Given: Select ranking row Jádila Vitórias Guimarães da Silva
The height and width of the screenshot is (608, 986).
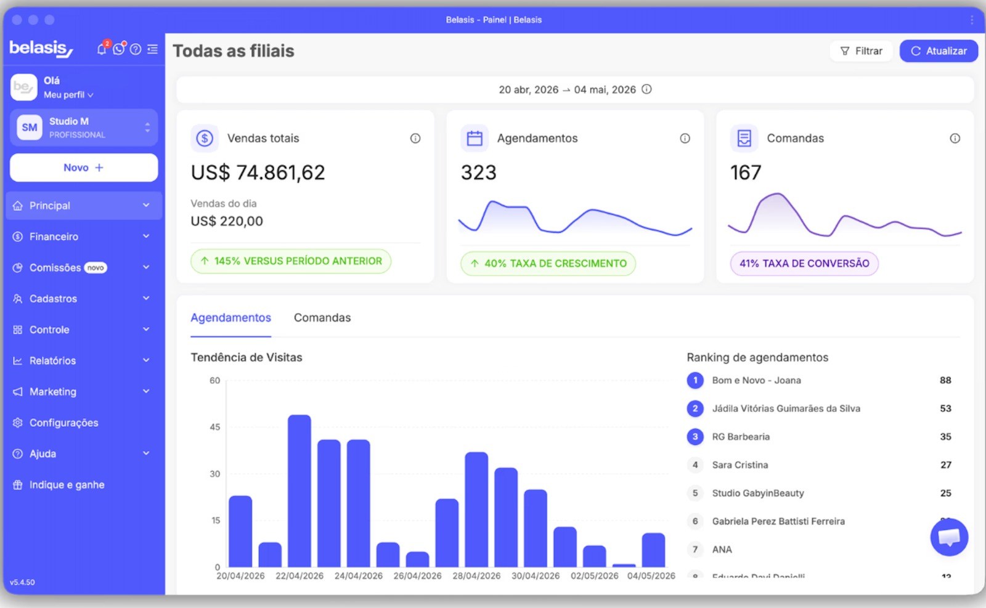Looking at the screenshot, I should pos(820,408).
